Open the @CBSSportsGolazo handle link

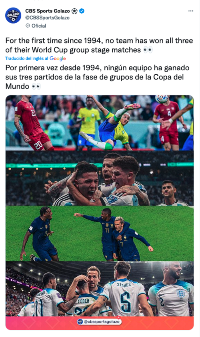coord(47,18)
